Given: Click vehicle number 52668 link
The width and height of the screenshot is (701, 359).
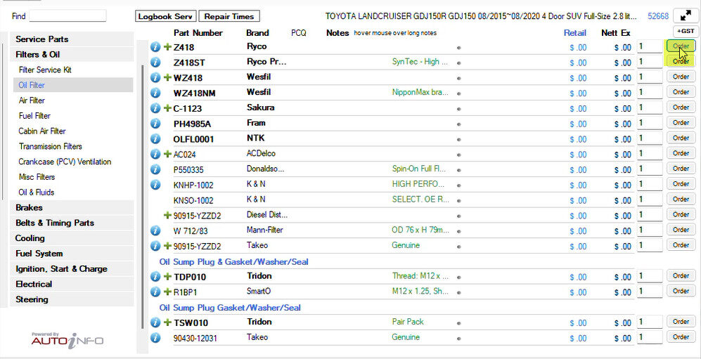Looking at the screenshot, I should click(x=658, y=17).
